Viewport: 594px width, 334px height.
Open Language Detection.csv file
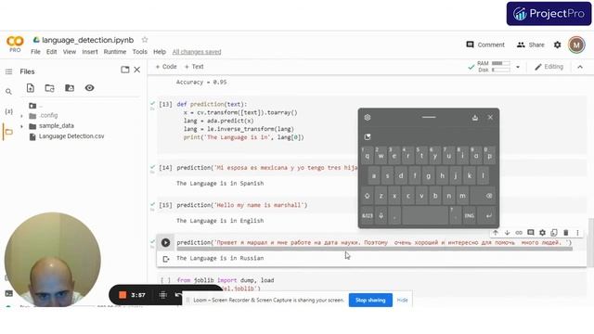[71, 136]
